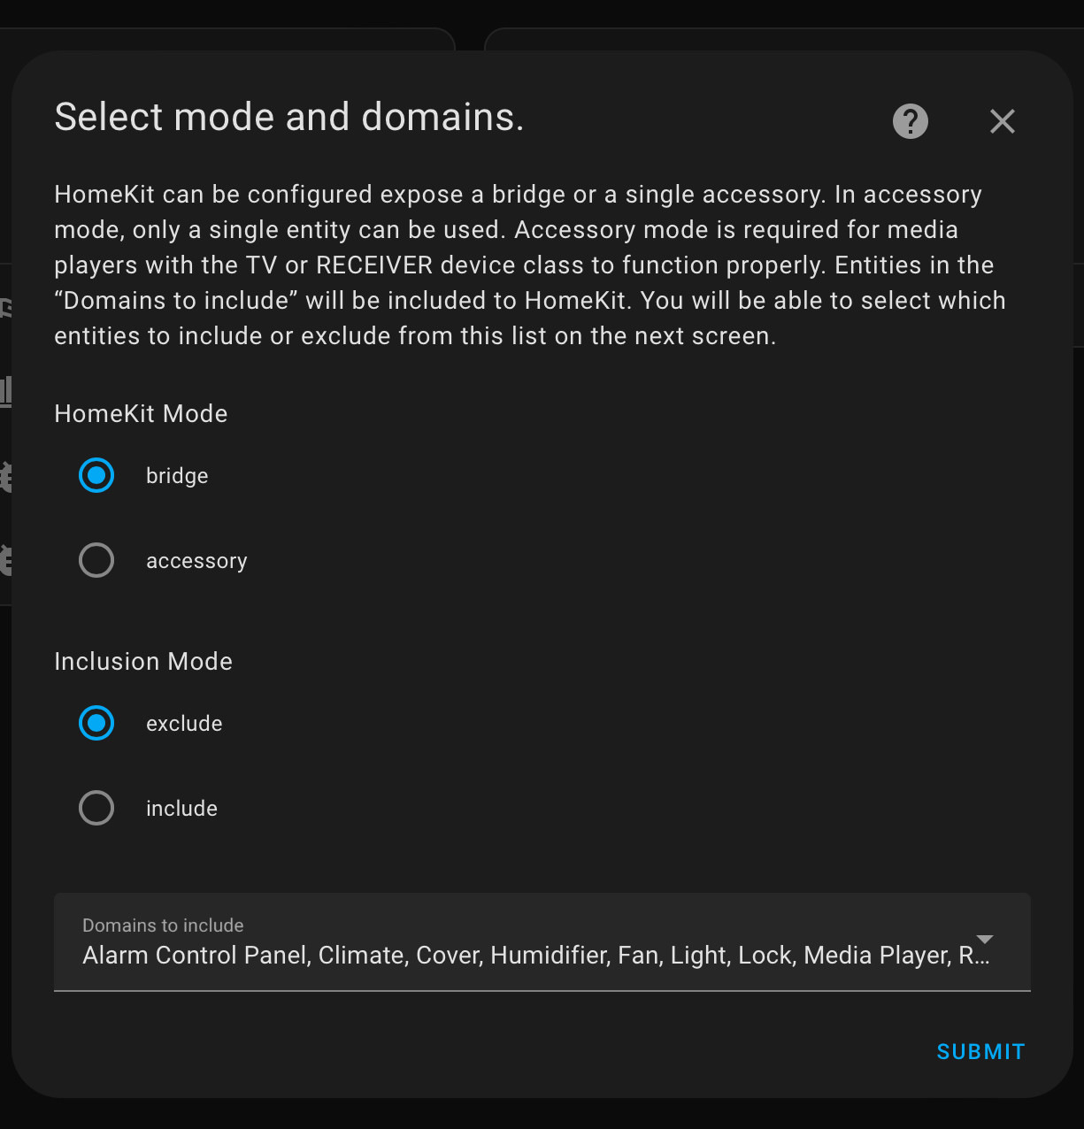Click the selected domains list starting with Alarm Control Panel
This screenshot has width=1084, height=1129.
click(531, 956)
